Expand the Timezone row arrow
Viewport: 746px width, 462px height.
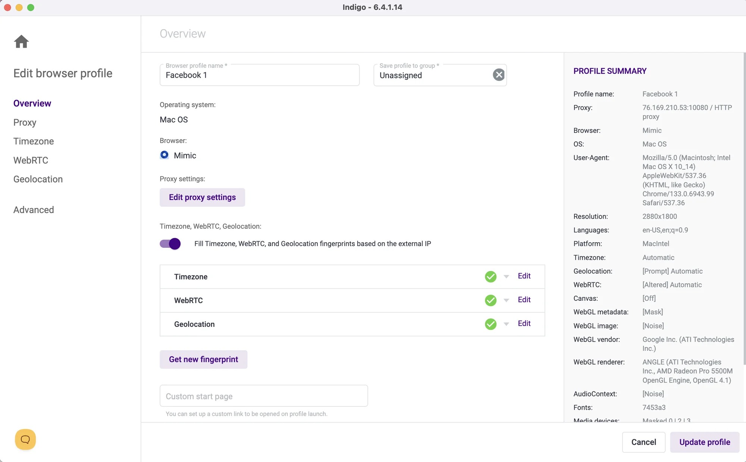click(506, 277)
